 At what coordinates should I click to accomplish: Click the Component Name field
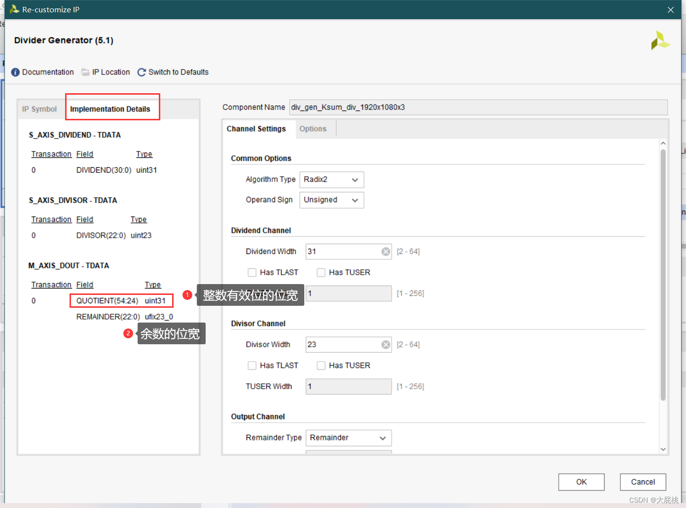pyautogui.click(x=478, y=108)
